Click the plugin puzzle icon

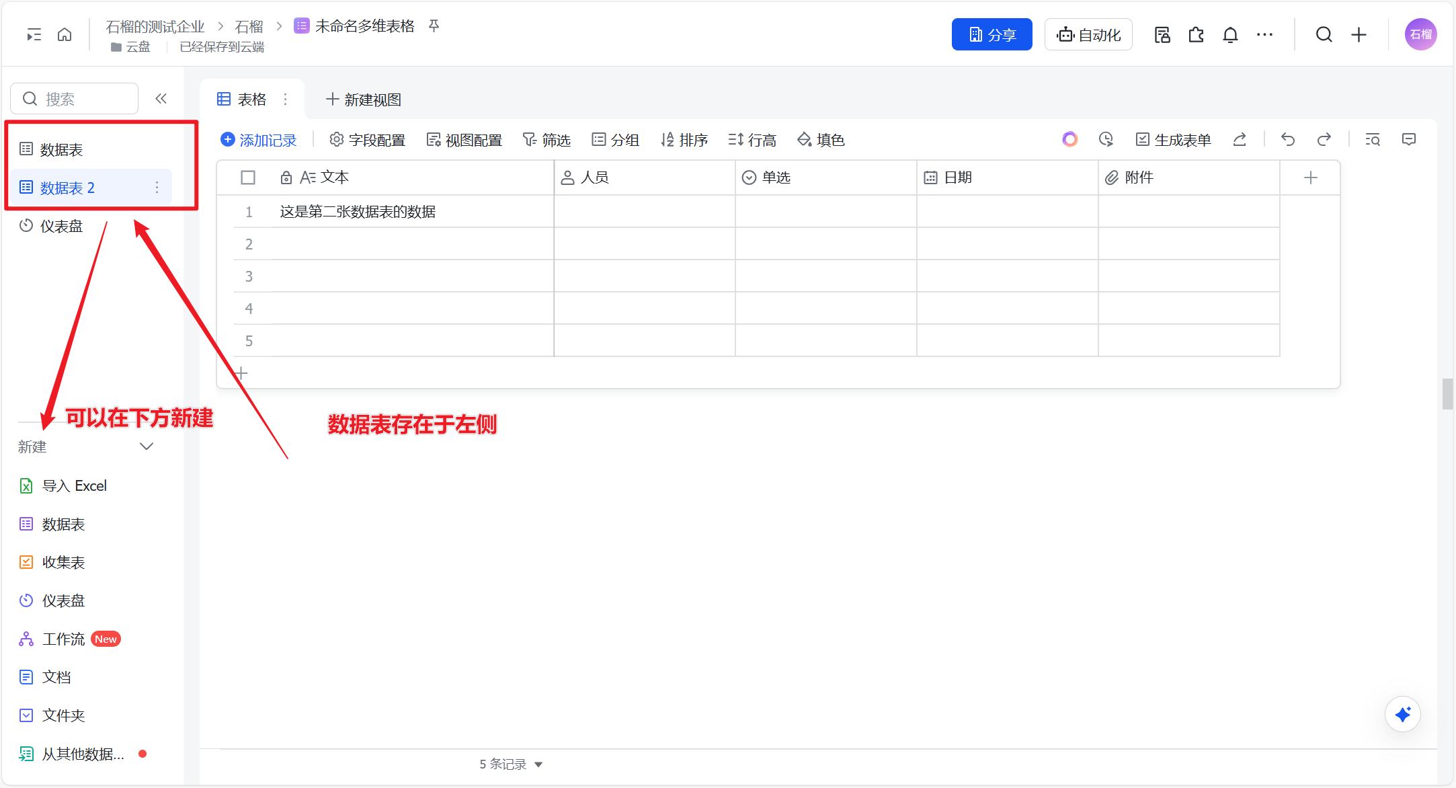coord(1196,35)
